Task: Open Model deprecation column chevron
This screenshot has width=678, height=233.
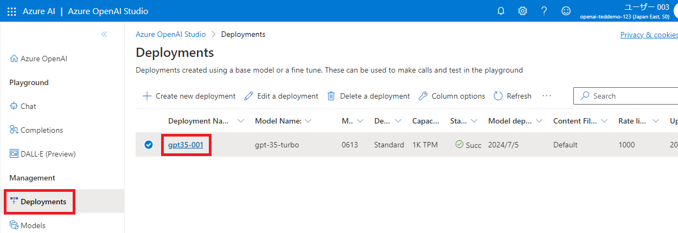Action: (x=539, y=121)
